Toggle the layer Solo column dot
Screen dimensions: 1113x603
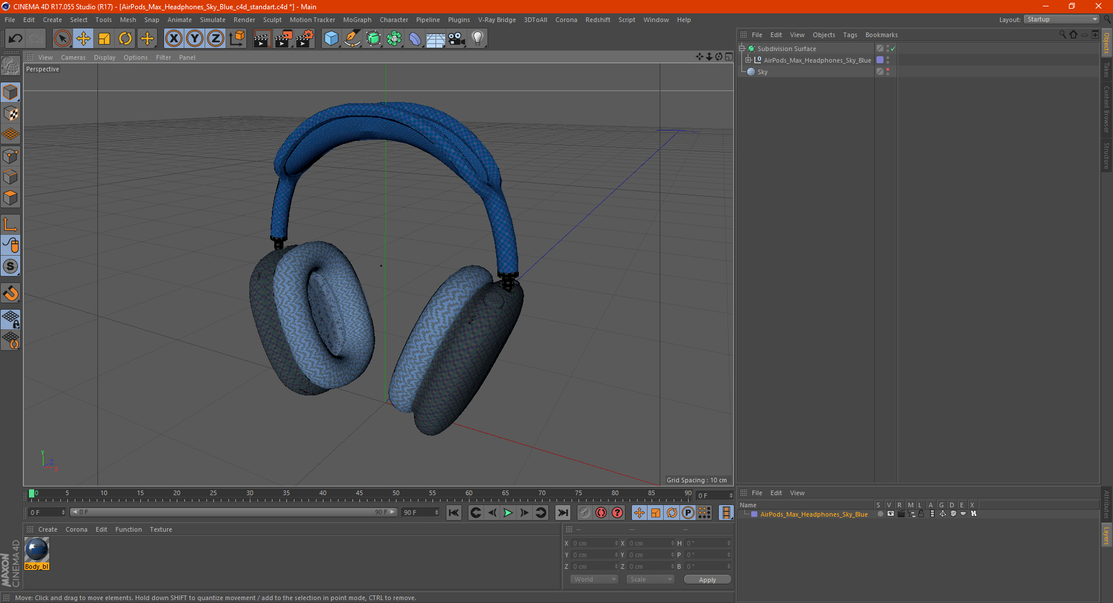(880, 514)
